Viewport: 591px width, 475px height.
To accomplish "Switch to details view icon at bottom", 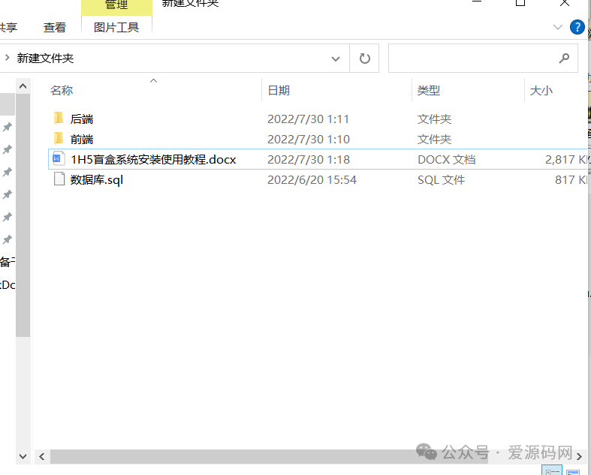I will 552,470.
